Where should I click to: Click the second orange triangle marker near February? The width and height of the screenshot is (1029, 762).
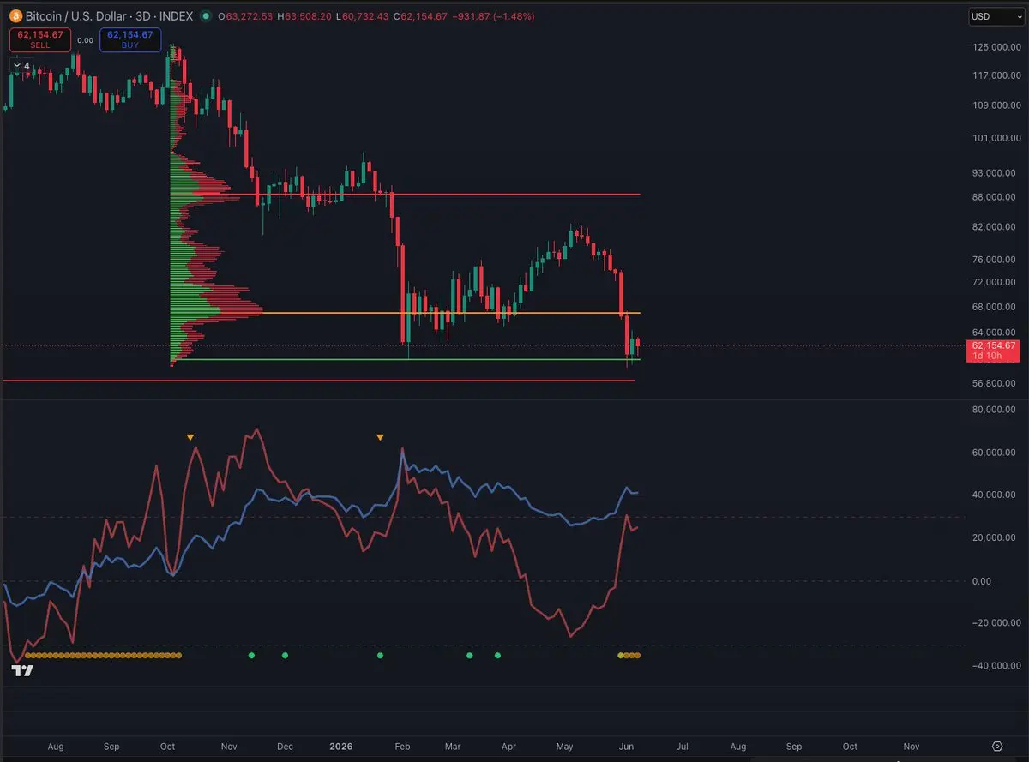[x=380, y=437]
